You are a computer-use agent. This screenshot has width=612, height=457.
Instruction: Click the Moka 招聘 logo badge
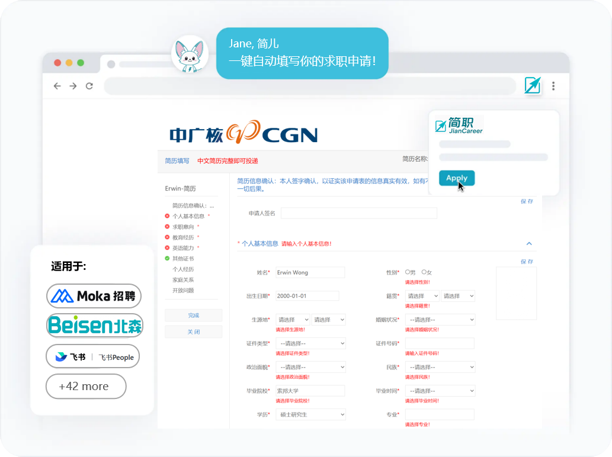(x=94, y=295)
